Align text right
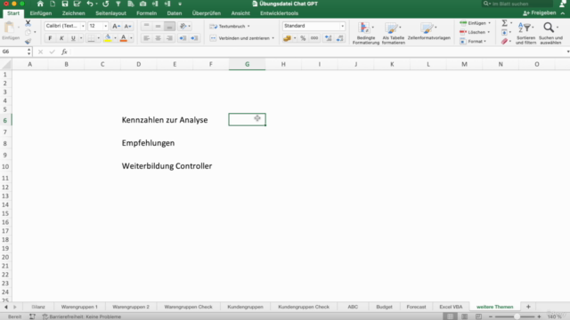This screenshot has width=570, height=320. (169, 38)
